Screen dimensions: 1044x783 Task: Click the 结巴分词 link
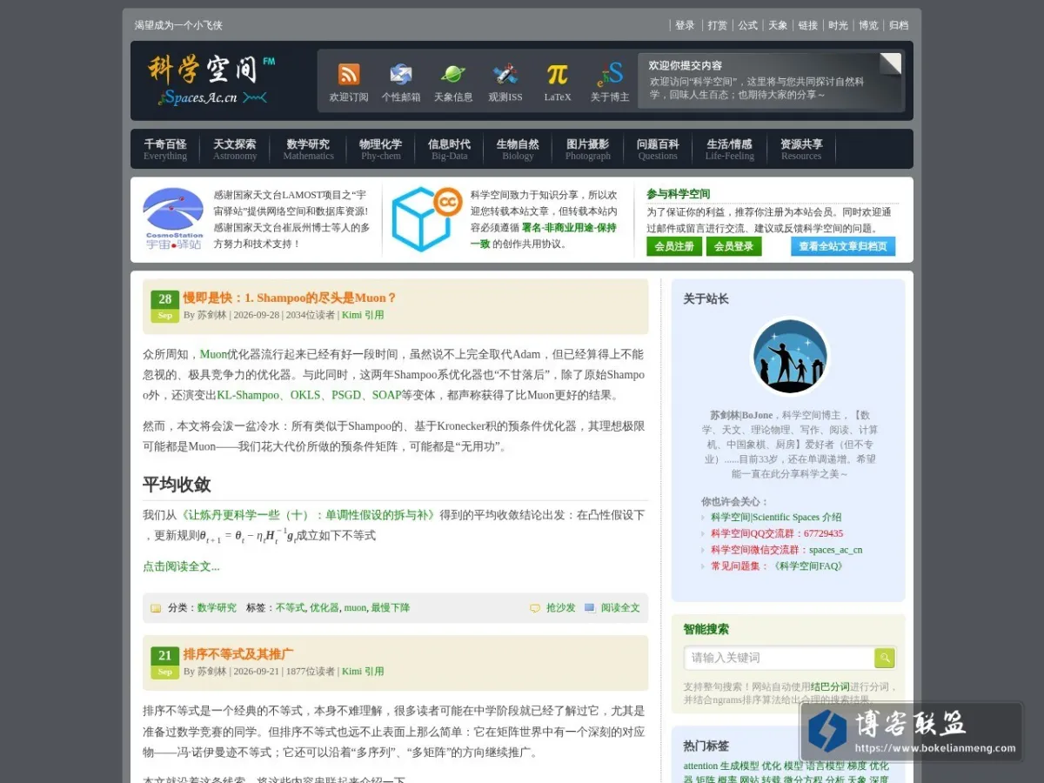point(829,686)
